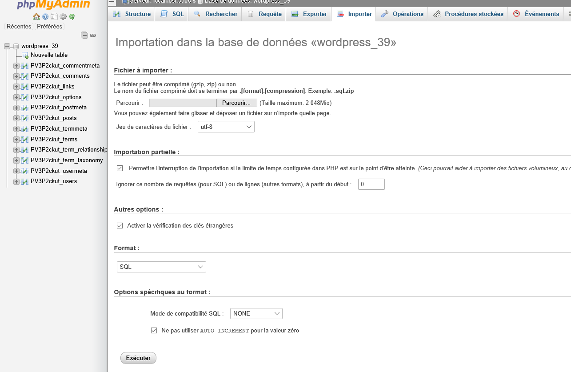Click the Parcourir... file button
This screenshot has height=372, width=571.
236,103
